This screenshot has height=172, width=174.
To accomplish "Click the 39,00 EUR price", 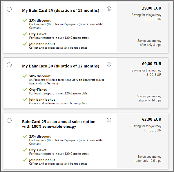I will pyautogui.click(x=152, y=8).
